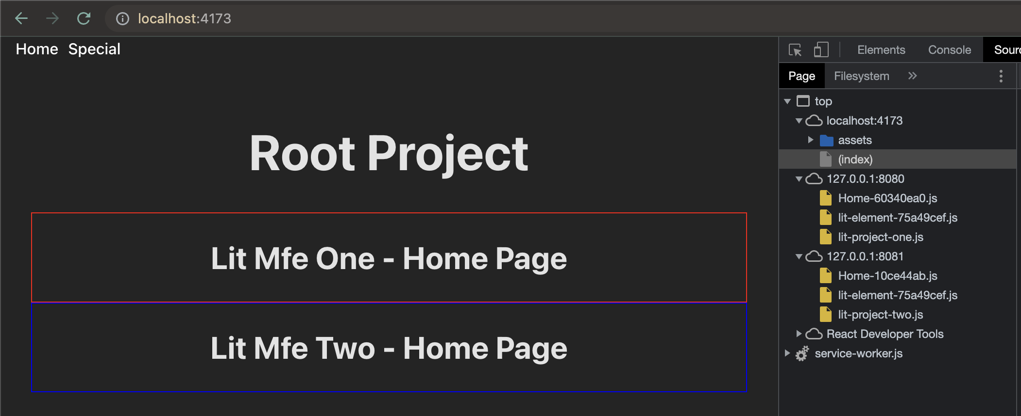This screenshot has height=416, width=1021.
Task: Activate the inspect element picker icon
Action: pos(795,49)
